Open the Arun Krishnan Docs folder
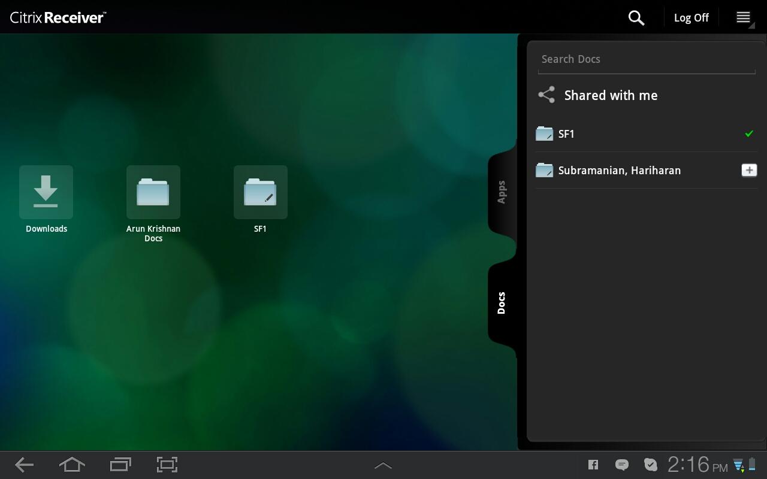Viewport: 767px width, 479px height. [x=153, y=192]
